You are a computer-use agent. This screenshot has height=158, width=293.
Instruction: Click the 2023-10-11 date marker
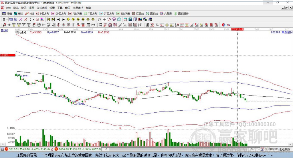tap(237, 29)
